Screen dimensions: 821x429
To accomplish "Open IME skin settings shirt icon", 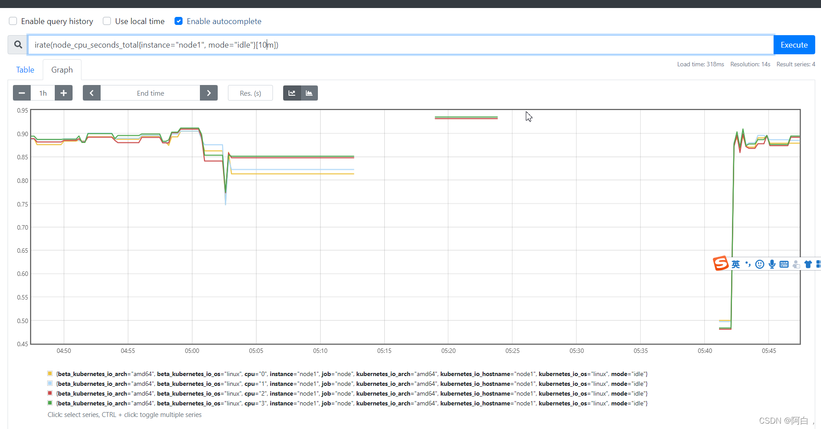I will click(x=808, y=264).
